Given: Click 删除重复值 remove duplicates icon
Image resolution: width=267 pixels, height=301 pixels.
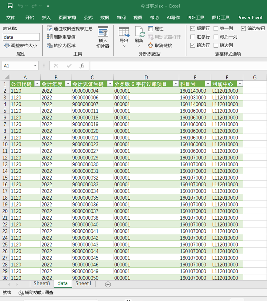Looking at the screenshot, I should (49, 37).
